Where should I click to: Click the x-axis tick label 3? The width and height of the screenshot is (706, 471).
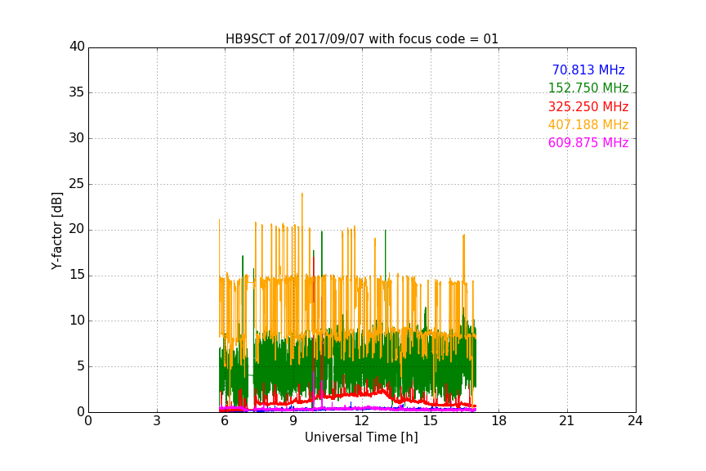coord(157,421)
